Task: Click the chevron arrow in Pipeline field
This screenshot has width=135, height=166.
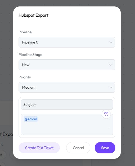Action: 111,42
